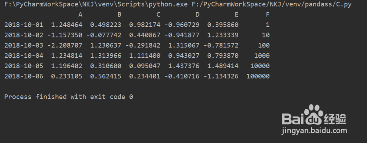Click value 100000 in column F
The width and height of the screenshot is (367, 143).
click(x=258, y=76)
